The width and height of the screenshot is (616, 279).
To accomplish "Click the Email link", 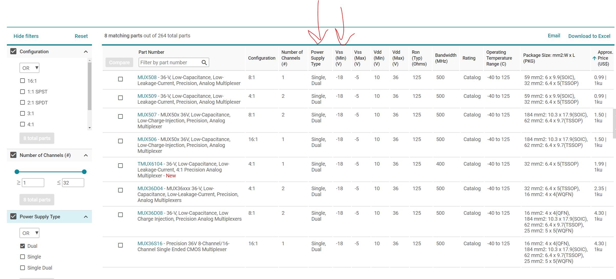I will [554, 36].
